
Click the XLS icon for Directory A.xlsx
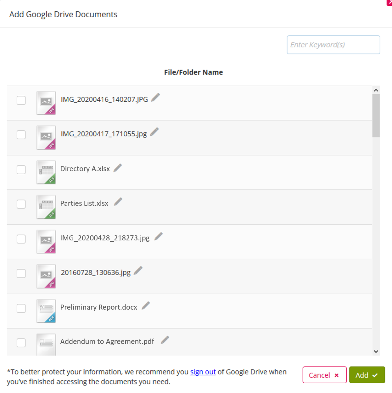(x=46, y=172)
